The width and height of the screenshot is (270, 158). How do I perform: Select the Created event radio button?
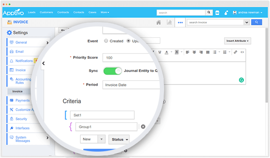point(106,41)
